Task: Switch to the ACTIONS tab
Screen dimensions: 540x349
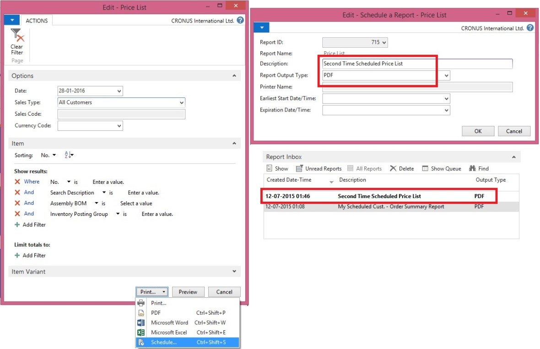Action: (x=37, y=21)
